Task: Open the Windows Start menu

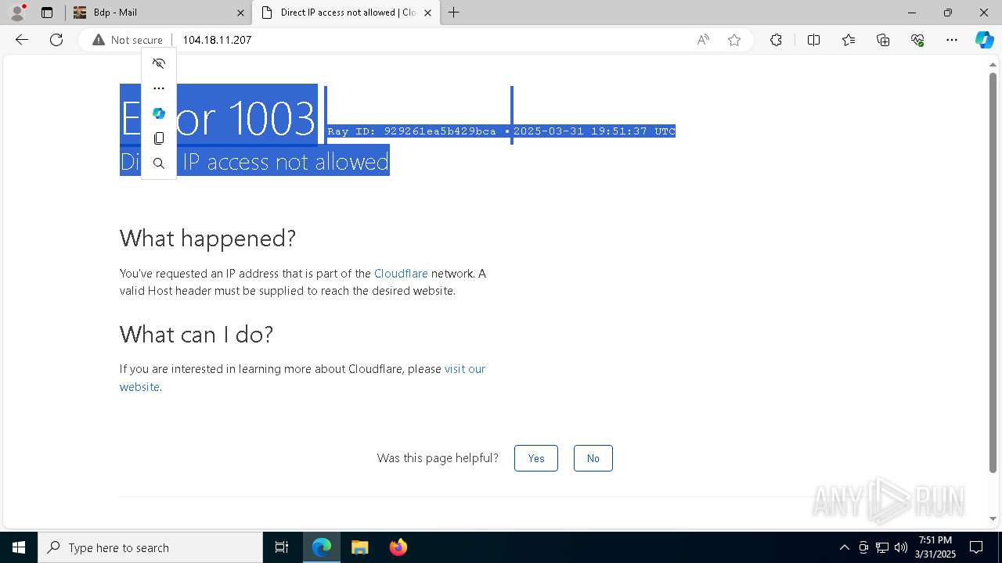Action: pyautogui.click(x=19, y=547)
